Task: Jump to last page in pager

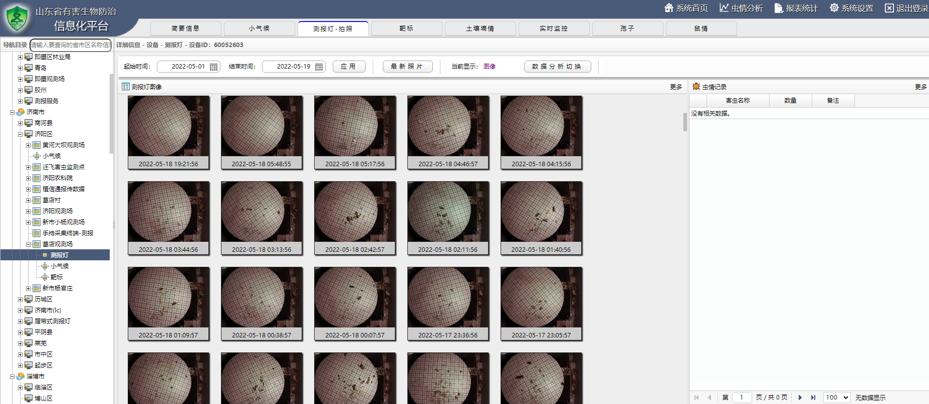Action: [x=813, y=397]
